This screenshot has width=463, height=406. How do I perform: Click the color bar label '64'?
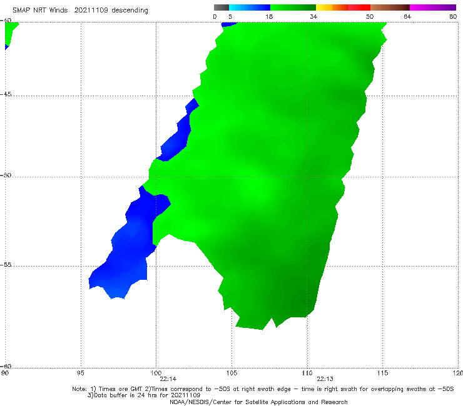(x=407, y=16)
